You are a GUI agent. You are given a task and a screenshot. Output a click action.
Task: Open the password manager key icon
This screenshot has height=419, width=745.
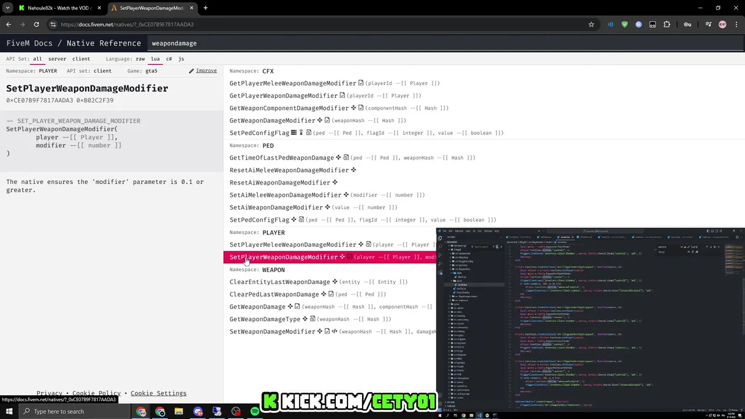[687, 24]
